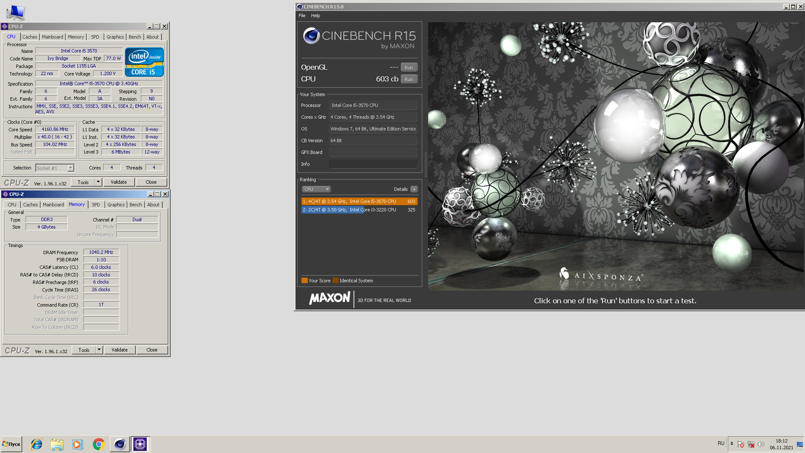Click the DRAM Frequency value 1040.2 MHz
This screenshot has height=453, width=805.
(x=101, y=252)
